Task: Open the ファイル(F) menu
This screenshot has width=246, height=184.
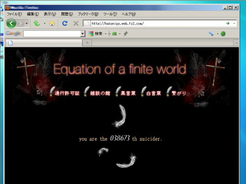Action: point(14,14)
